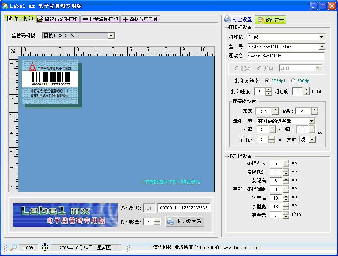338x256 pixels.
Task: Click the list icon on 批量编制打印 tab
Action: coord(85,19)
